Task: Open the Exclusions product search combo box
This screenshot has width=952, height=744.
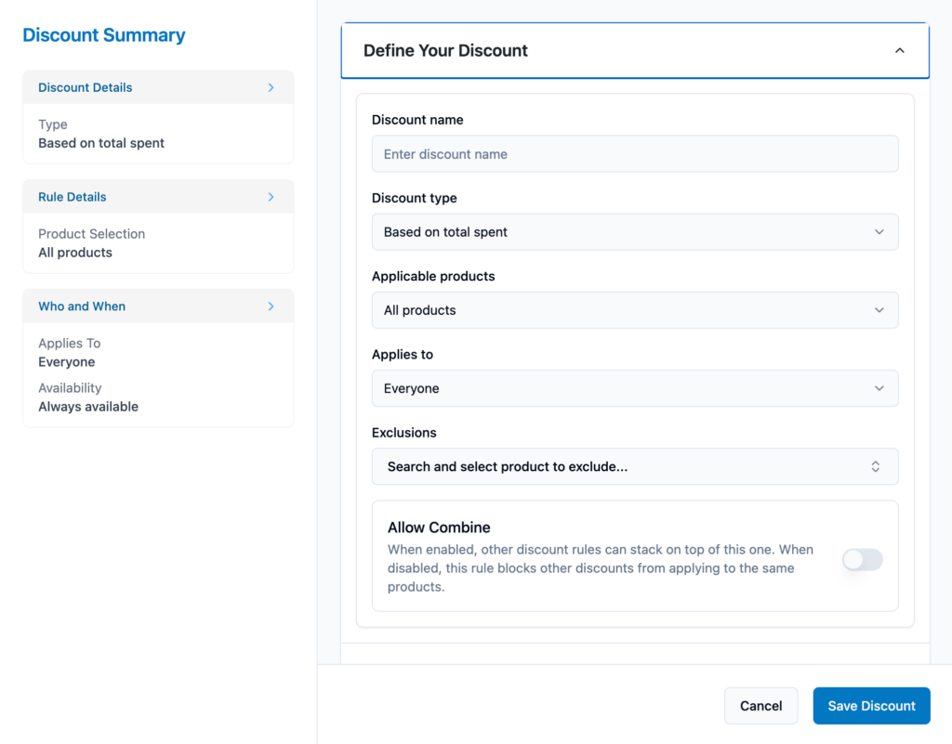Action: click(635, 466)
